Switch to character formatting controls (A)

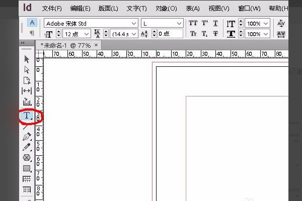[x=32, y=23]
